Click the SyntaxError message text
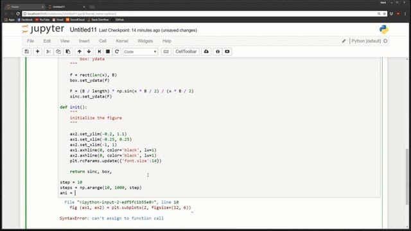Image resolution: width=411 pixels, height=231 pixels. tap(111, 218)
